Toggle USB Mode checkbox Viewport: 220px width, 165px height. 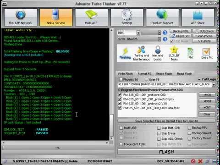point(172,41)
